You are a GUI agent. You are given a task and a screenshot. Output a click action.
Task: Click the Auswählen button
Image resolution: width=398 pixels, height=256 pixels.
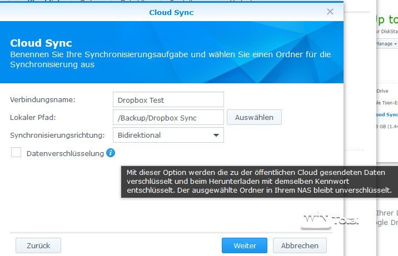coord(254,118)
